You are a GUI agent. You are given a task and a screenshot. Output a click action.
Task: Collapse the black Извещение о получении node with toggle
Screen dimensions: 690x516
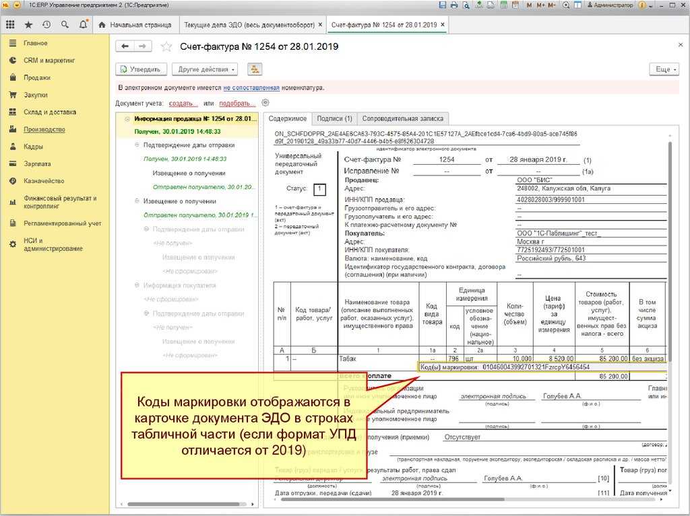(137, 201)
